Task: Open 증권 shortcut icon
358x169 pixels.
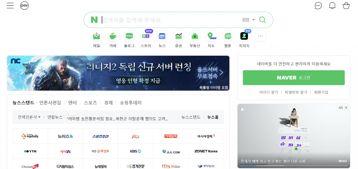Action: pyautogui.click(x=178, y=36)
